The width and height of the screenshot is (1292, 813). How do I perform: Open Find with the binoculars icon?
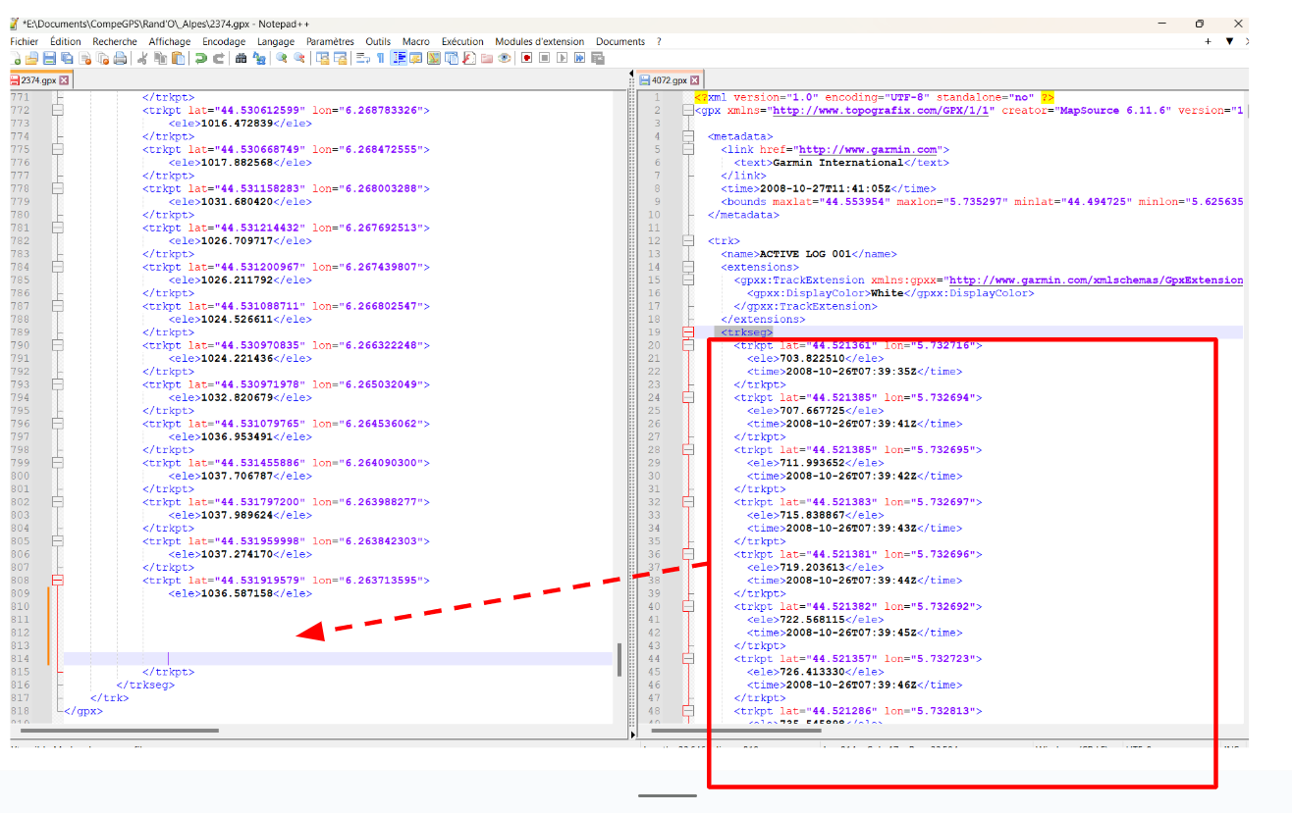pos(240,58)
